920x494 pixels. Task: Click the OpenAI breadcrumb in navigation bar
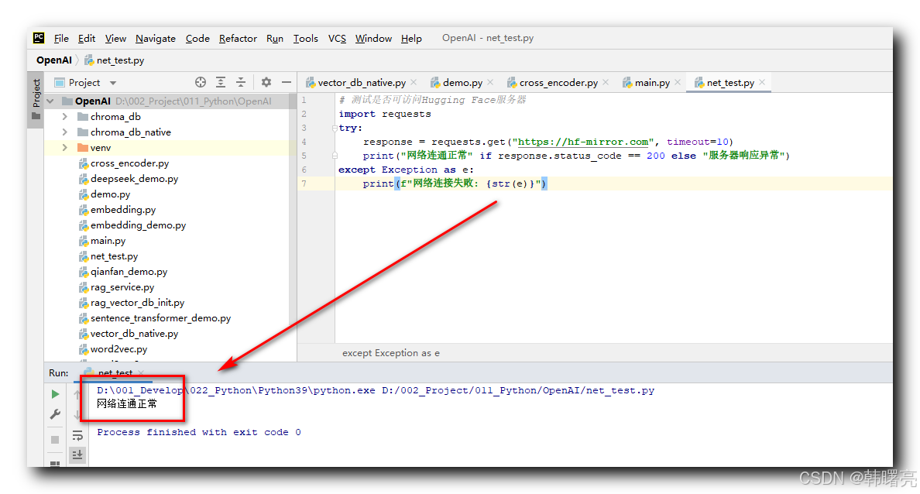tap(54, 60)
